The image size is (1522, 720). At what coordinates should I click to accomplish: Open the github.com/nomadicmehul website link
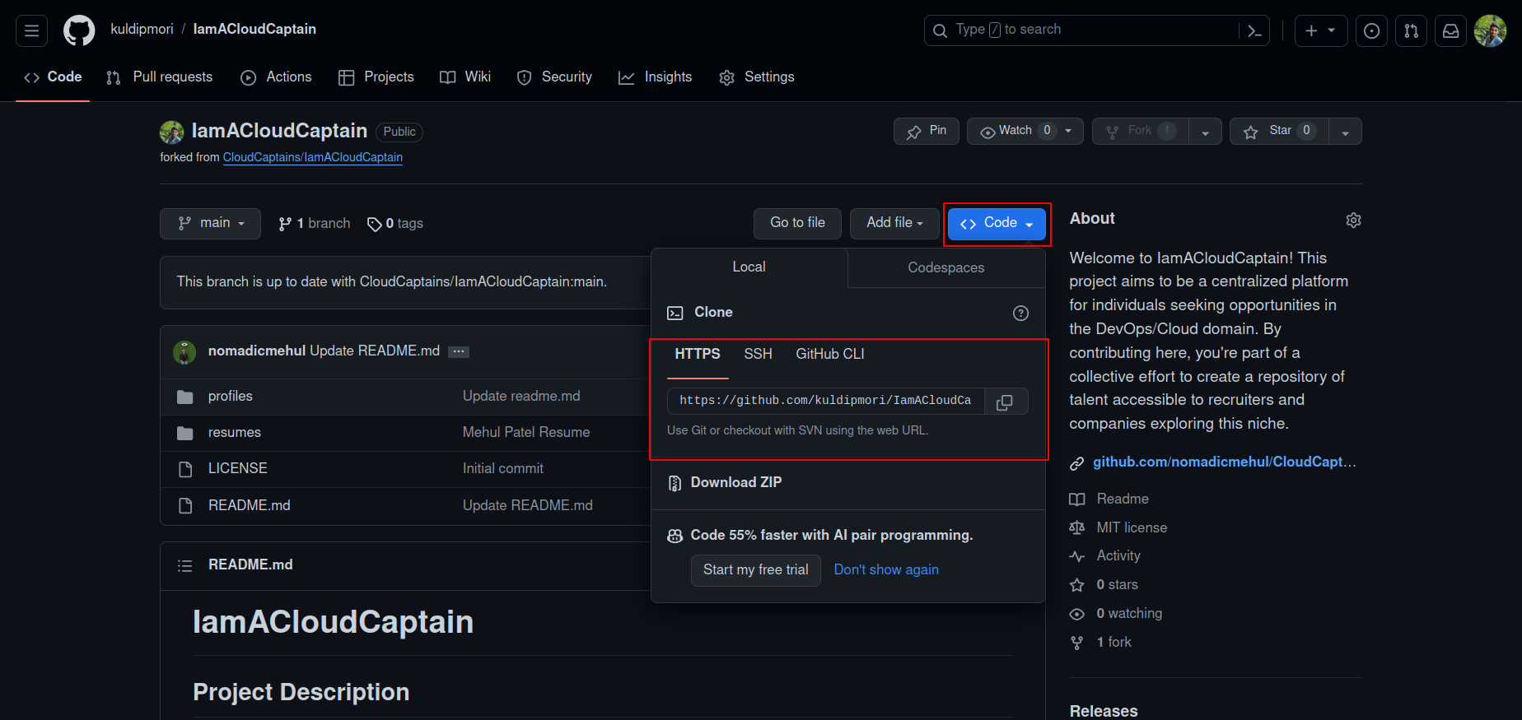coord(1224,462)
